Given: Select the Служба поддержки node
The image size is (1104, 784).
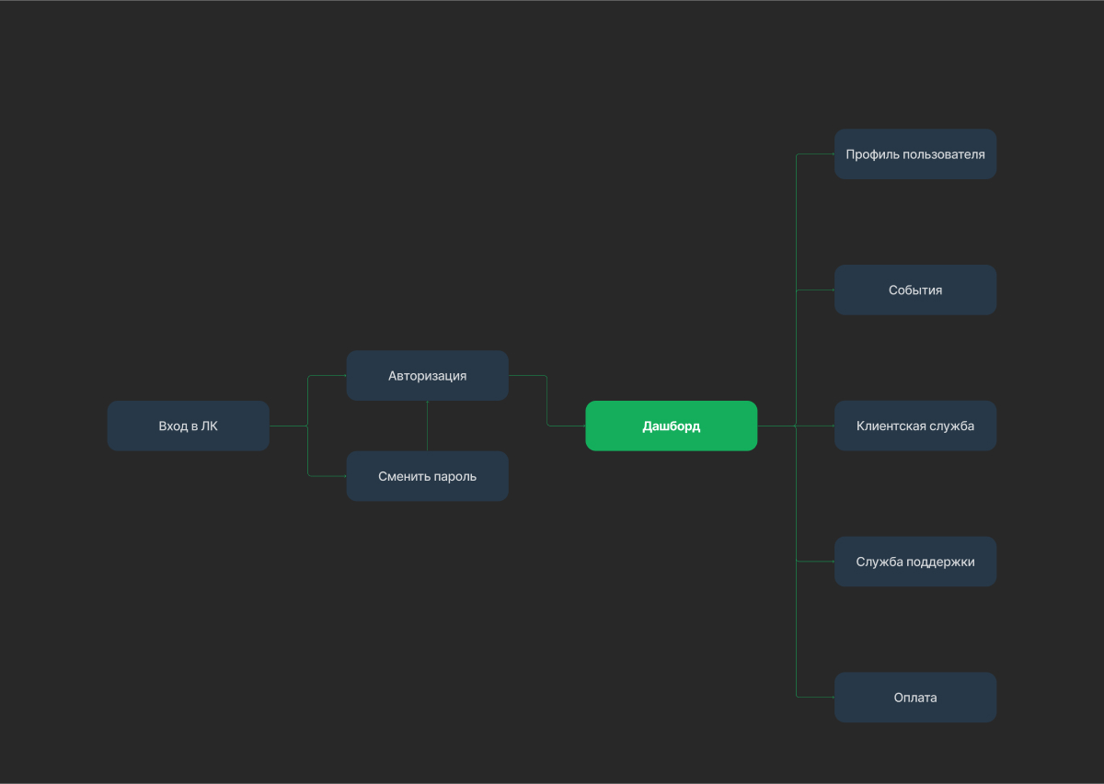Looking at the screenshot, I should [x=915, y=562].
